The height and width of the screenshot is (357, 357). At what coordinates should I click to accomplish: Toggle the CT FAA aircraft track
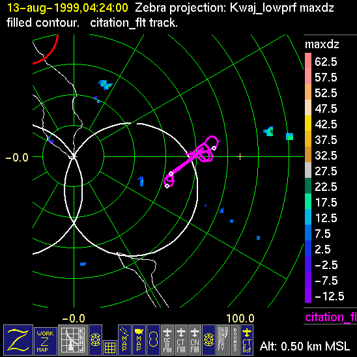[x=181, y=340]
